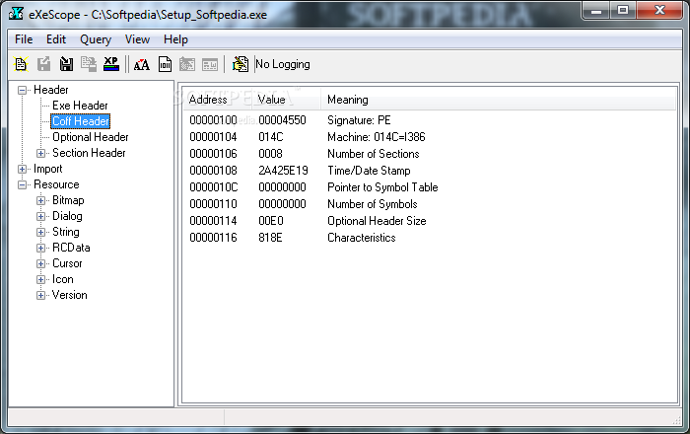Click address 00000114
This screenshot has height=434, width=690.
coord(214,221)
